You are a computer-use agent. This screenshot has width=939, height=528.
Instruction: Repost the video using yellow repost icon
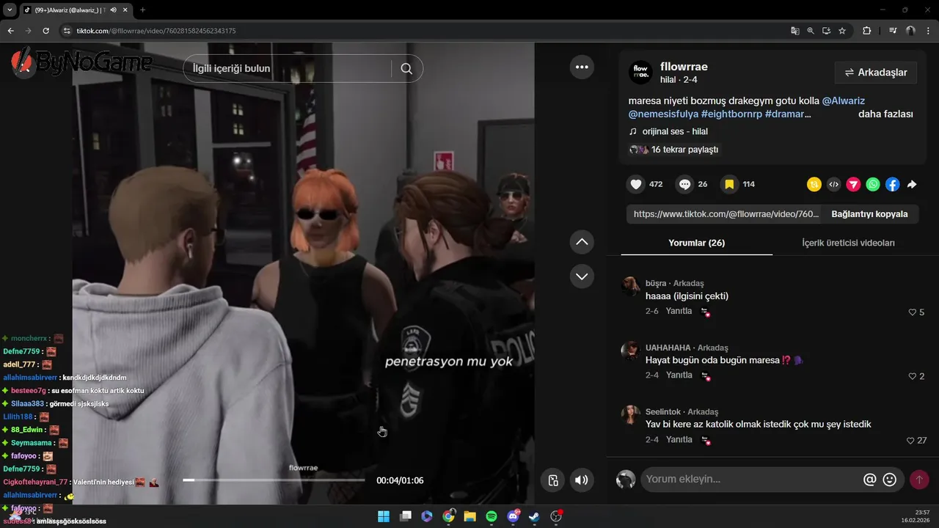pos(814,185)
